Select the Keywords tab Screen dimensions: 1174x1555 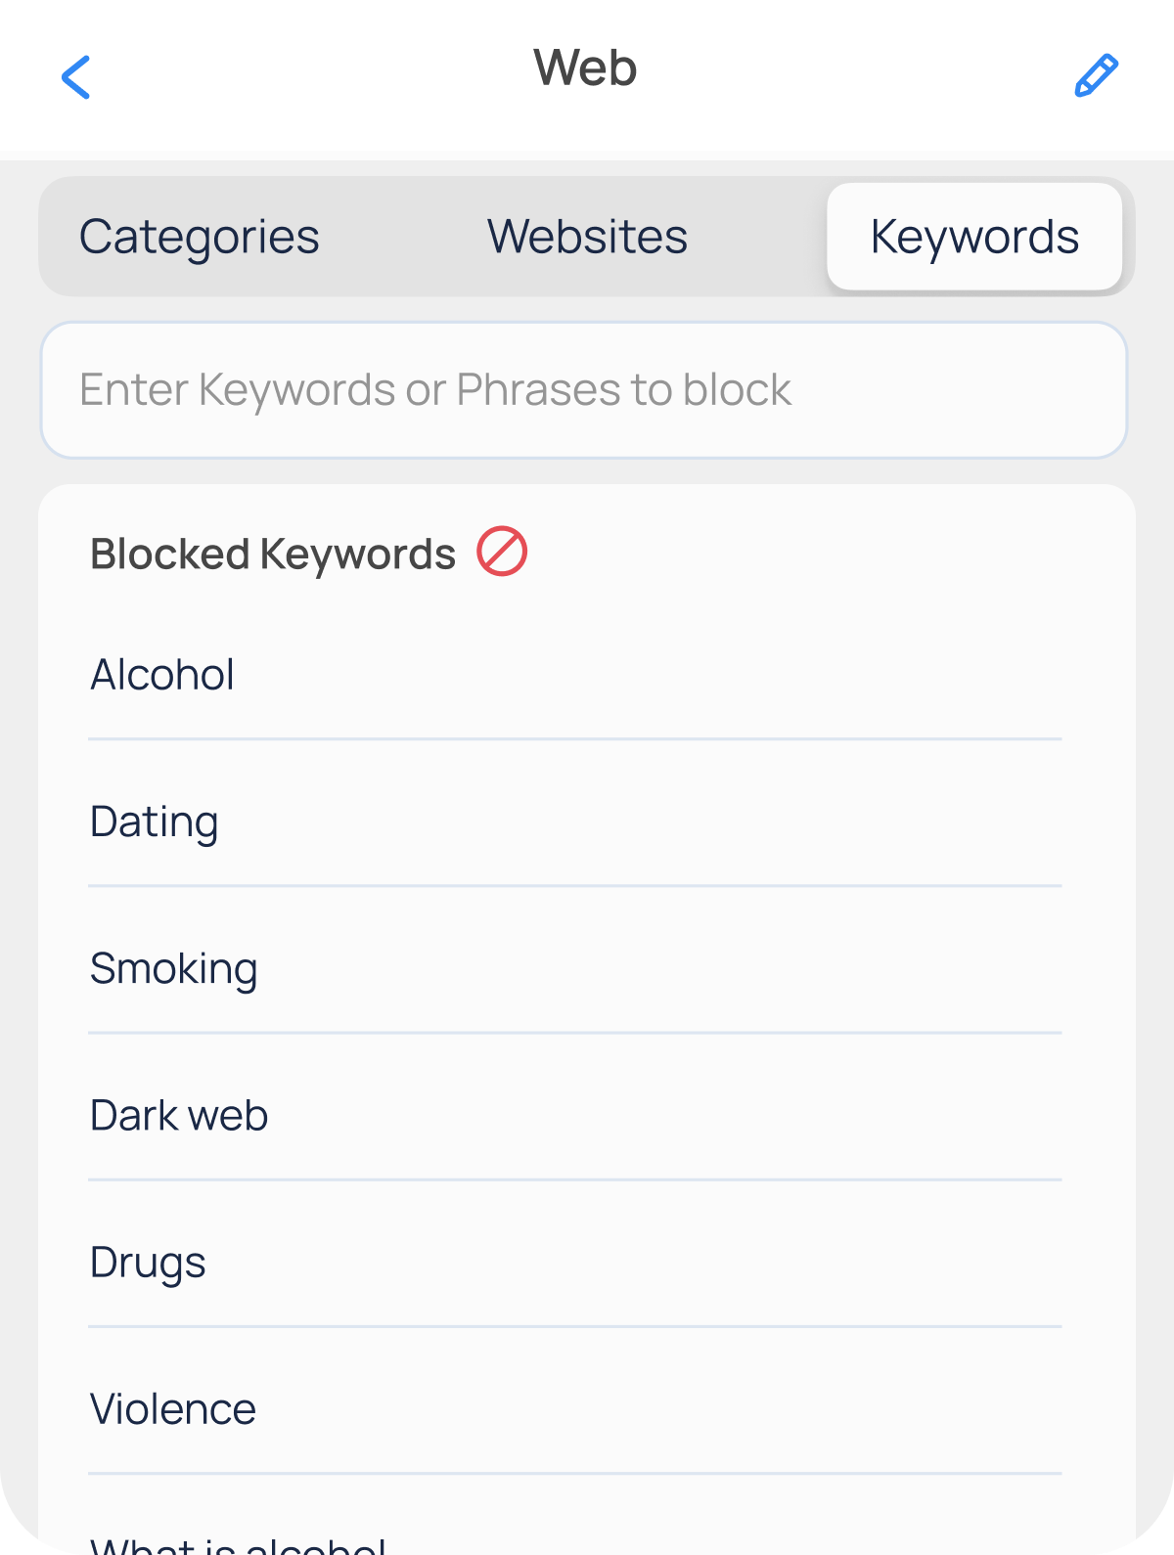click(974, 237)
